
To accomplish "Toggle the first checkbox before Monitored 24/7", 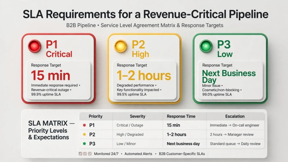I will (80, 154).
